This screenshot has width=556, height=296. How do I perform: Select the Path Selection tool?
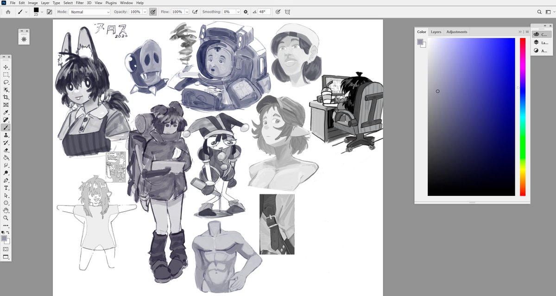pos(6,195)
